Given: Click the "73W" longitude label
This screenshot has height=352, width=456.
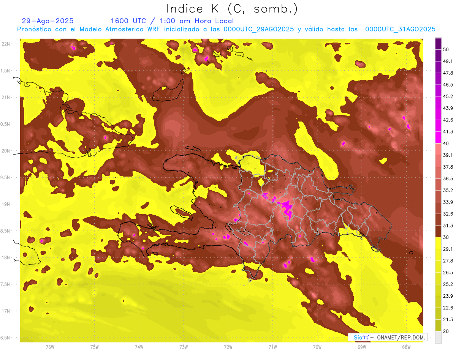Looking at the screenshot, I should pyautogui.click(x=184, y=347).
